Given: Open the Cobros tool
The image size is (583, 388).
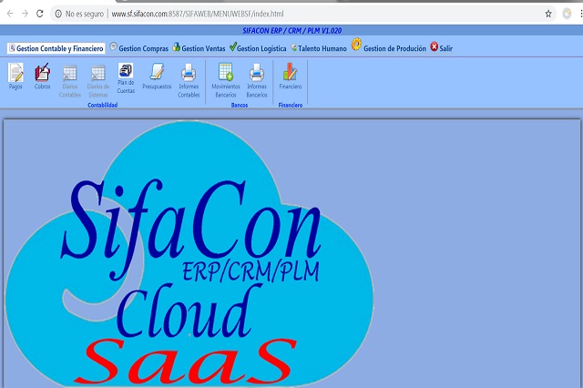Looking at the screenshot, I should (x=42, y=77).
